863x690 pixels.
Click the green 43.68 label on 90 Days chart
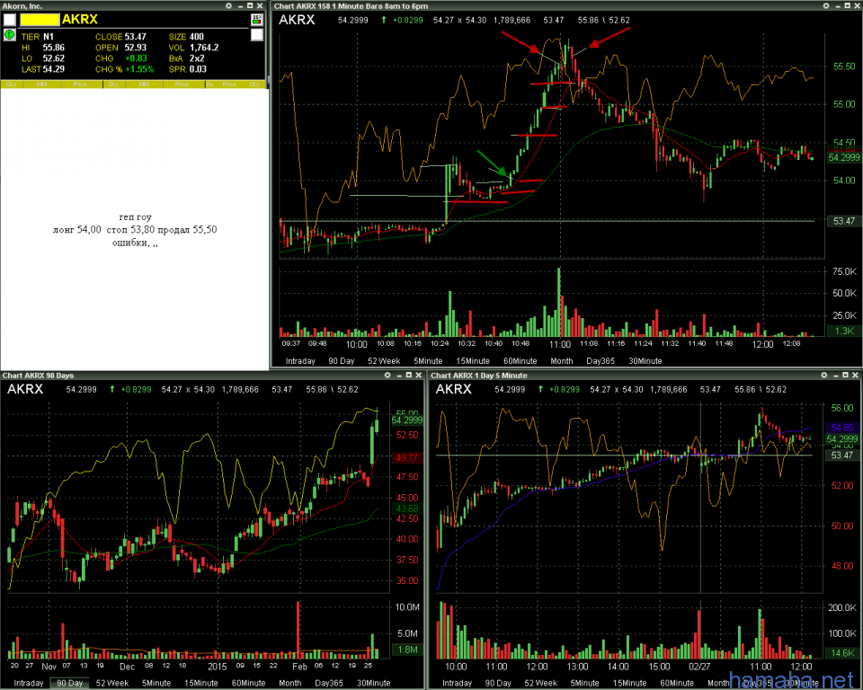406,509
